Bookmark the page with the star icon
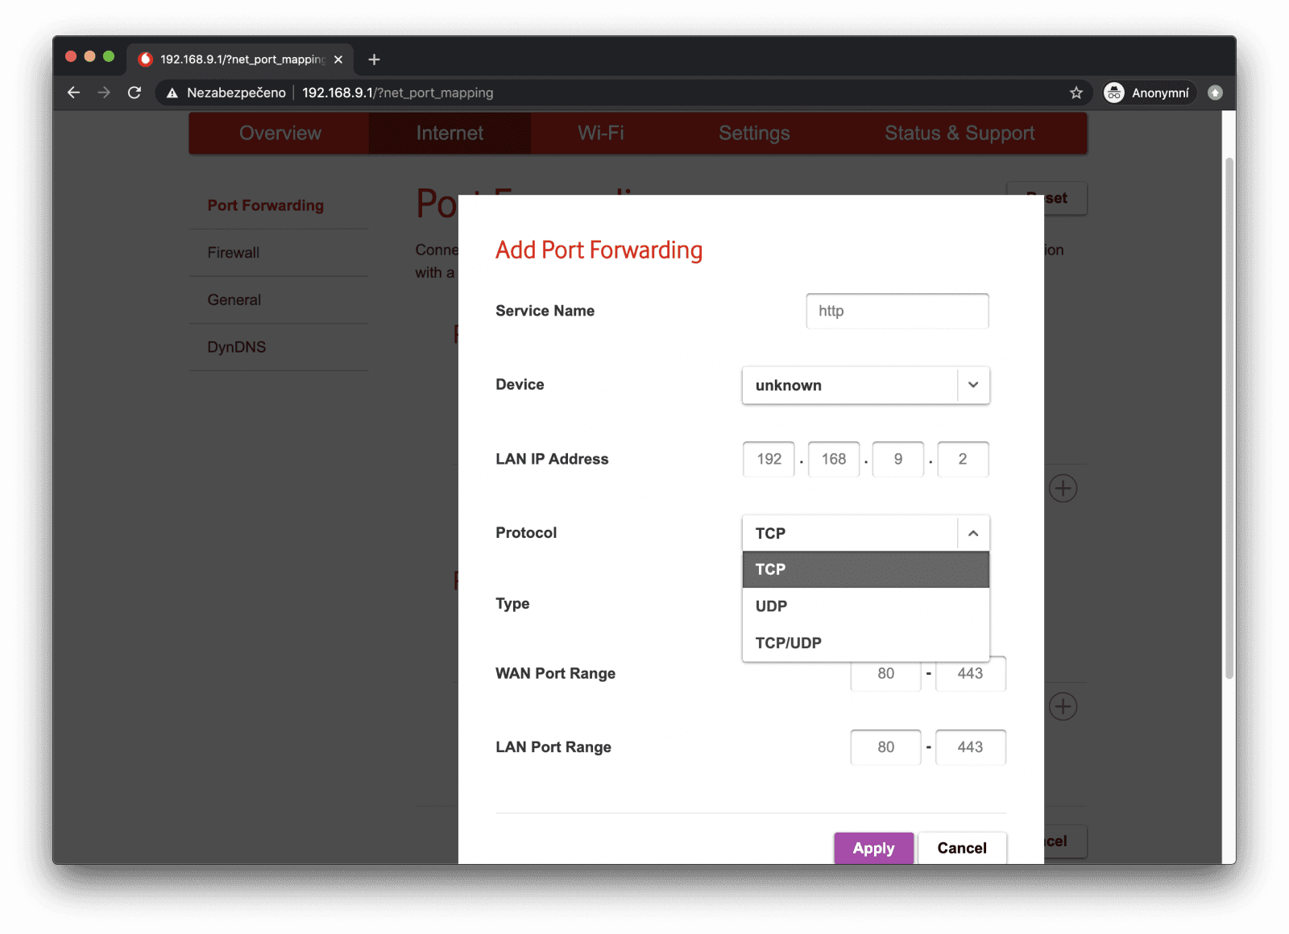Viewport: 1289px width, 934px height. [1076, 93]
